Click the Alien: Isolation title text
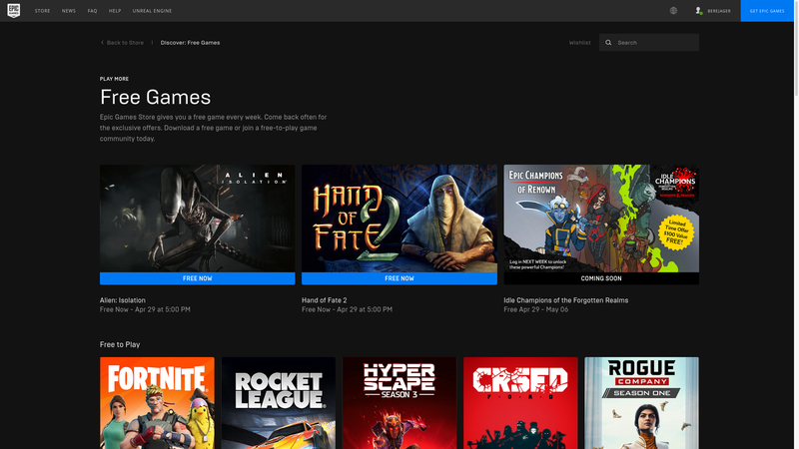 click(122, 300)
